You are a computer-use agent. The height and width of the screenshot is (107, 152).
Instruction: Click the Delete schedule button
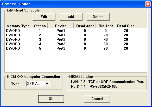point(98,17)
